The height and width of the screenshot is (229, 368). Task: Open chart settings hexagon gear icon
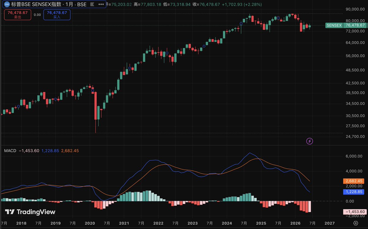356,223
